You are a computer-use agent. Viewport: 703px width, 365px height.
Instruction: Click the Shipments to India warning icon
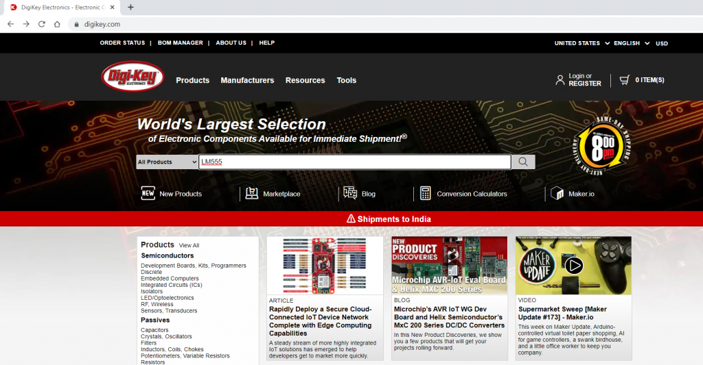351,218
